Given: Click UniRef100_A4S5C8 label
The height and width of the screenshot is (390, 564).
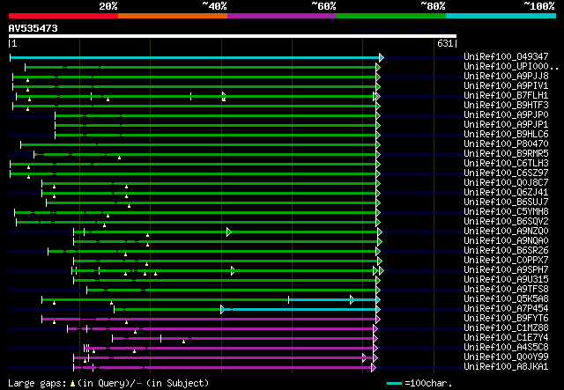Looking at the screenshot, I should click(x=506, y=348).
